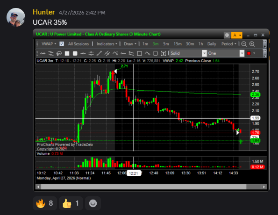Viewport: 278px width, 215px height.
Task: Select the filled rounded square tool
Action: tap(75, 53)
